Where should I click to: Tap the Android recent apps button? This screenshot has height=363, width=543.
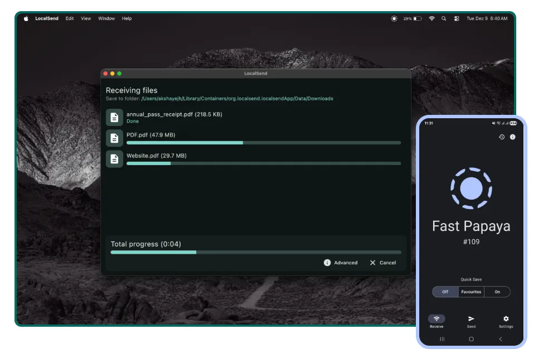tap(442, 340)
